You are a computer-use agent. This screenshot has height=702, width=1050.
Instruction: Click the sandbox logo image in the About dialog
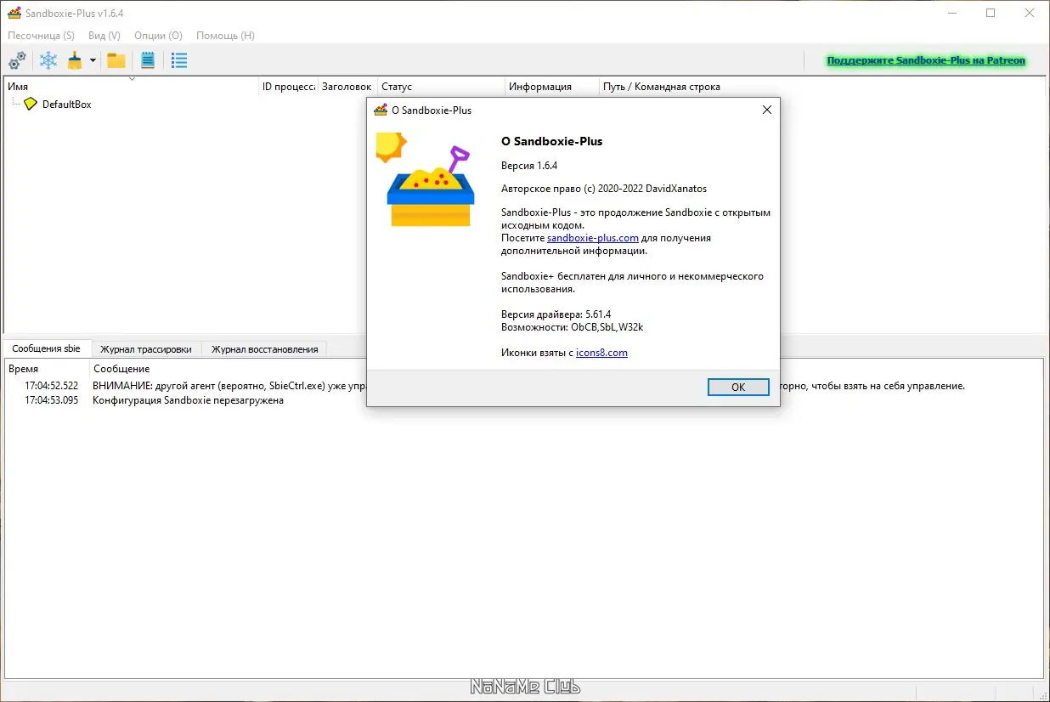[425, 179]
